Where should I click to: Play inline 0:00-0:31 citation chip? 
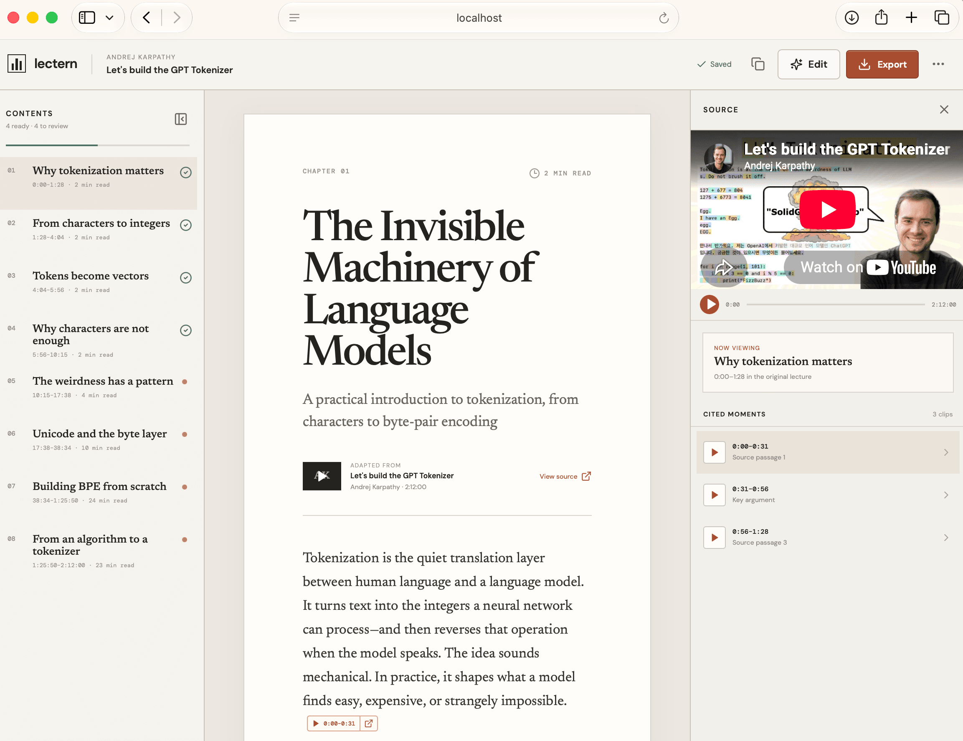point(334,723)
